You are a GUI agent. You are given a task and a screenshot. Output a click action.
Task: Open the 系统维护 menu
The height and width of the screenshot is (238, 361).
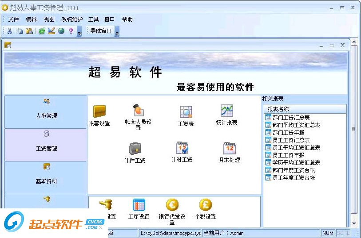click(72, 19)
